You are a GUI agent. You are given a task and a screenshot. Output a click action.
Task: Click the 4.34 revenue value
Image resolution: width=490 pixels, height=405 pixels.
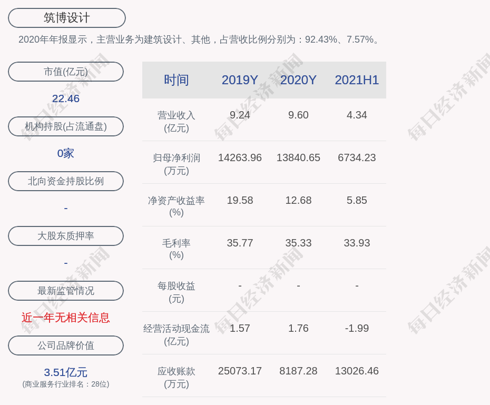[x=357, y=115]
